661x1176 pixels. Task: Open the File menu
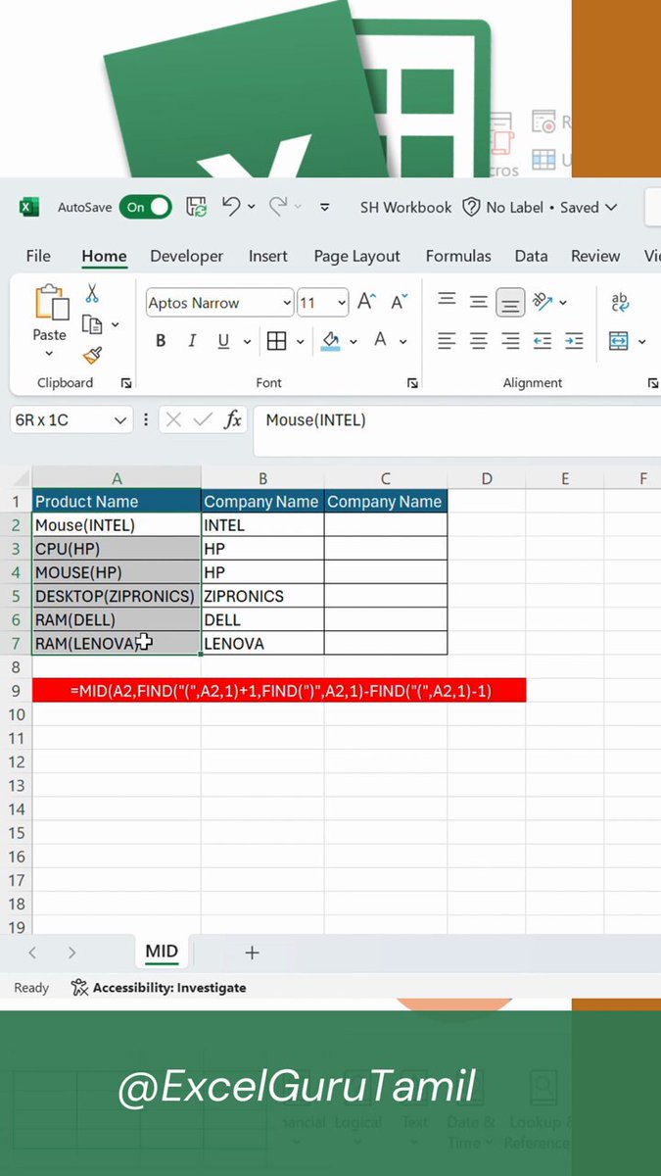point(38,256)
